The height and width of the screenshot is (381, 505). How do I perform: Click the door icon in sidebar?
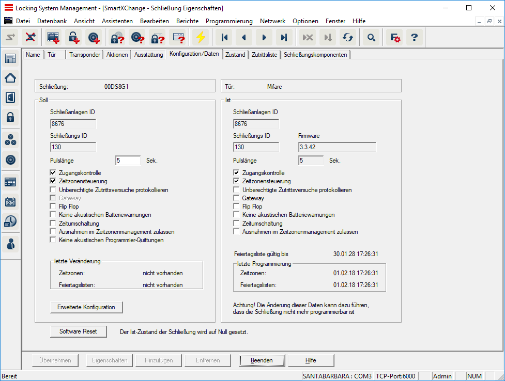(10, 97)
